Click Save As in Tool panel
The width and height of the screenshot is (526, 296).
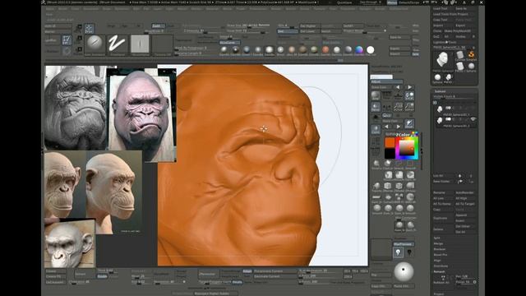tap(462, 9)
